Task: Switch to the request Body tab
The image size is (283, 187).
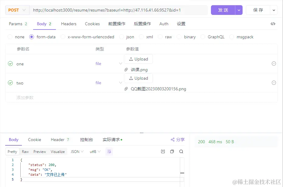Action: [x=44, y=24]
